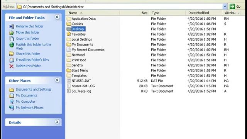Click the Templates folder icon
This screenshot has width=247, height=139.
pos(69,76)
